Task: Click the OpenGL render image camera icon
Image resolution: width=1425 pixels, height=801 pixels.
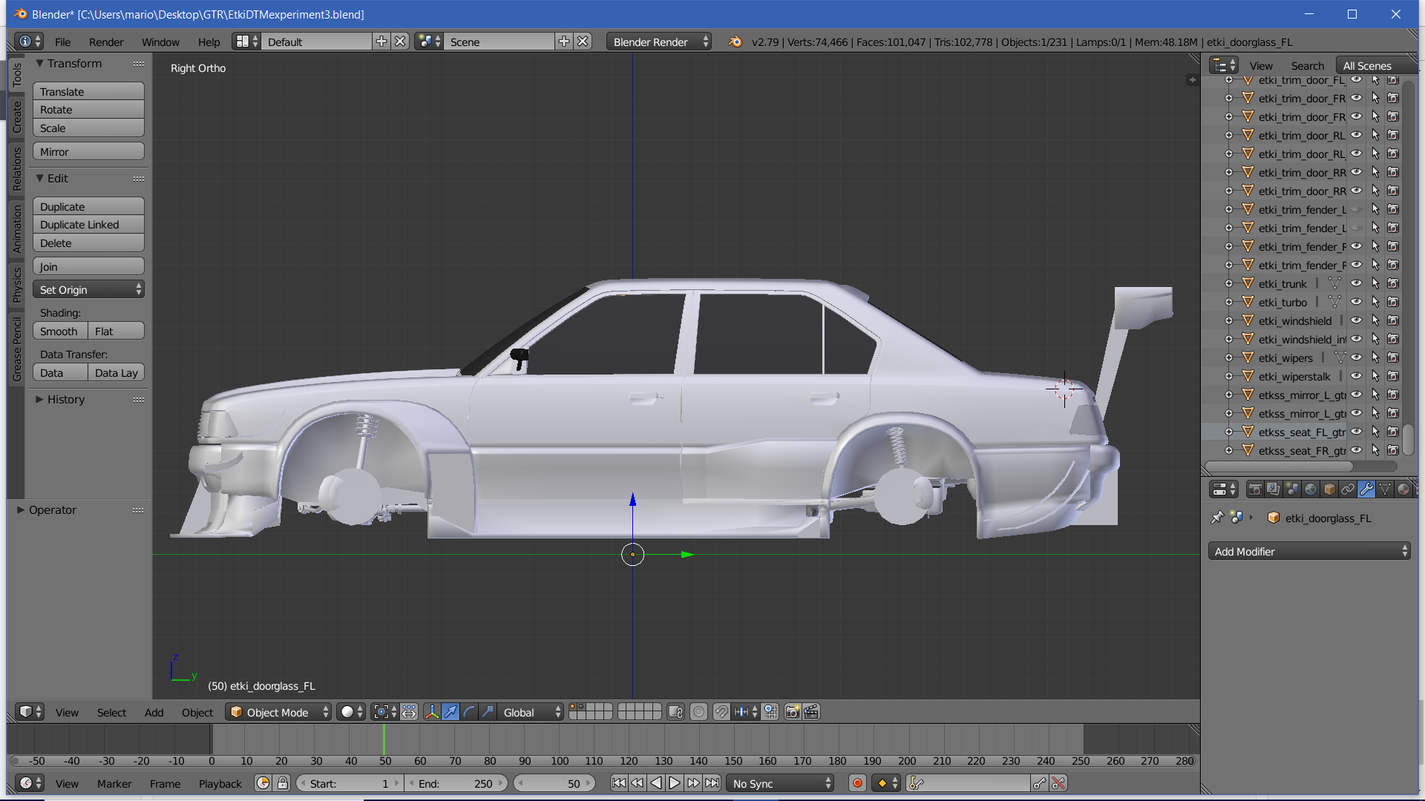Action: [x=793, y=712]
